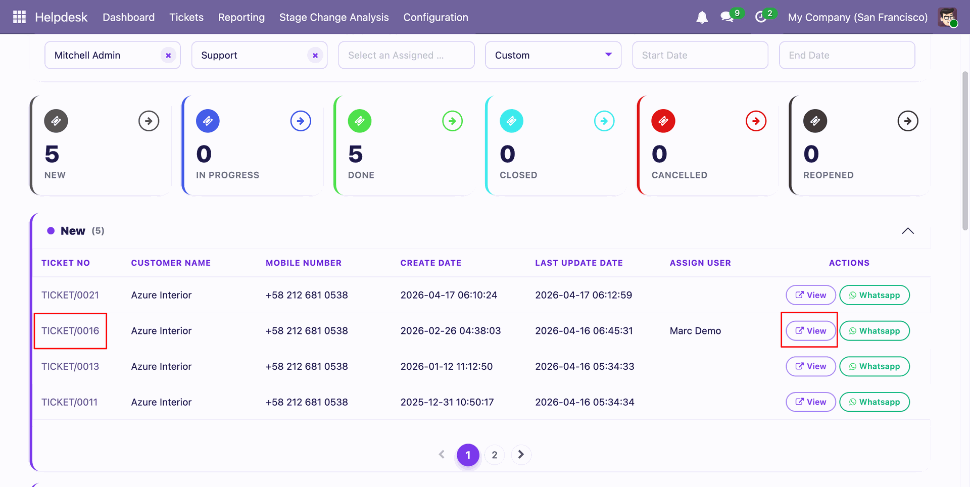
Task: Click the arrow on the CLOSED card
Action: [604, 121]
